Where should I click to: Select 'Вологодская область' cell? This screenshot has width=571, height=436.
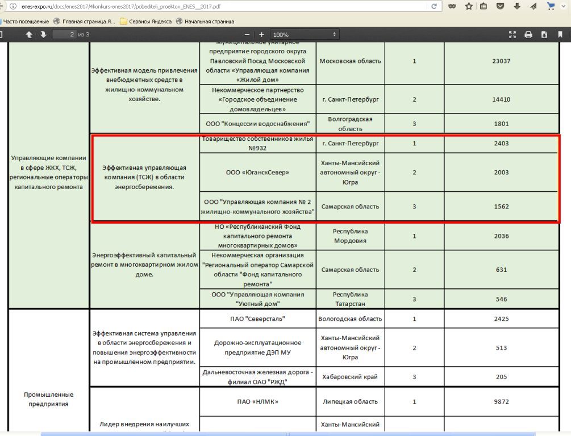pyautogui.click(x=351, y=319)
